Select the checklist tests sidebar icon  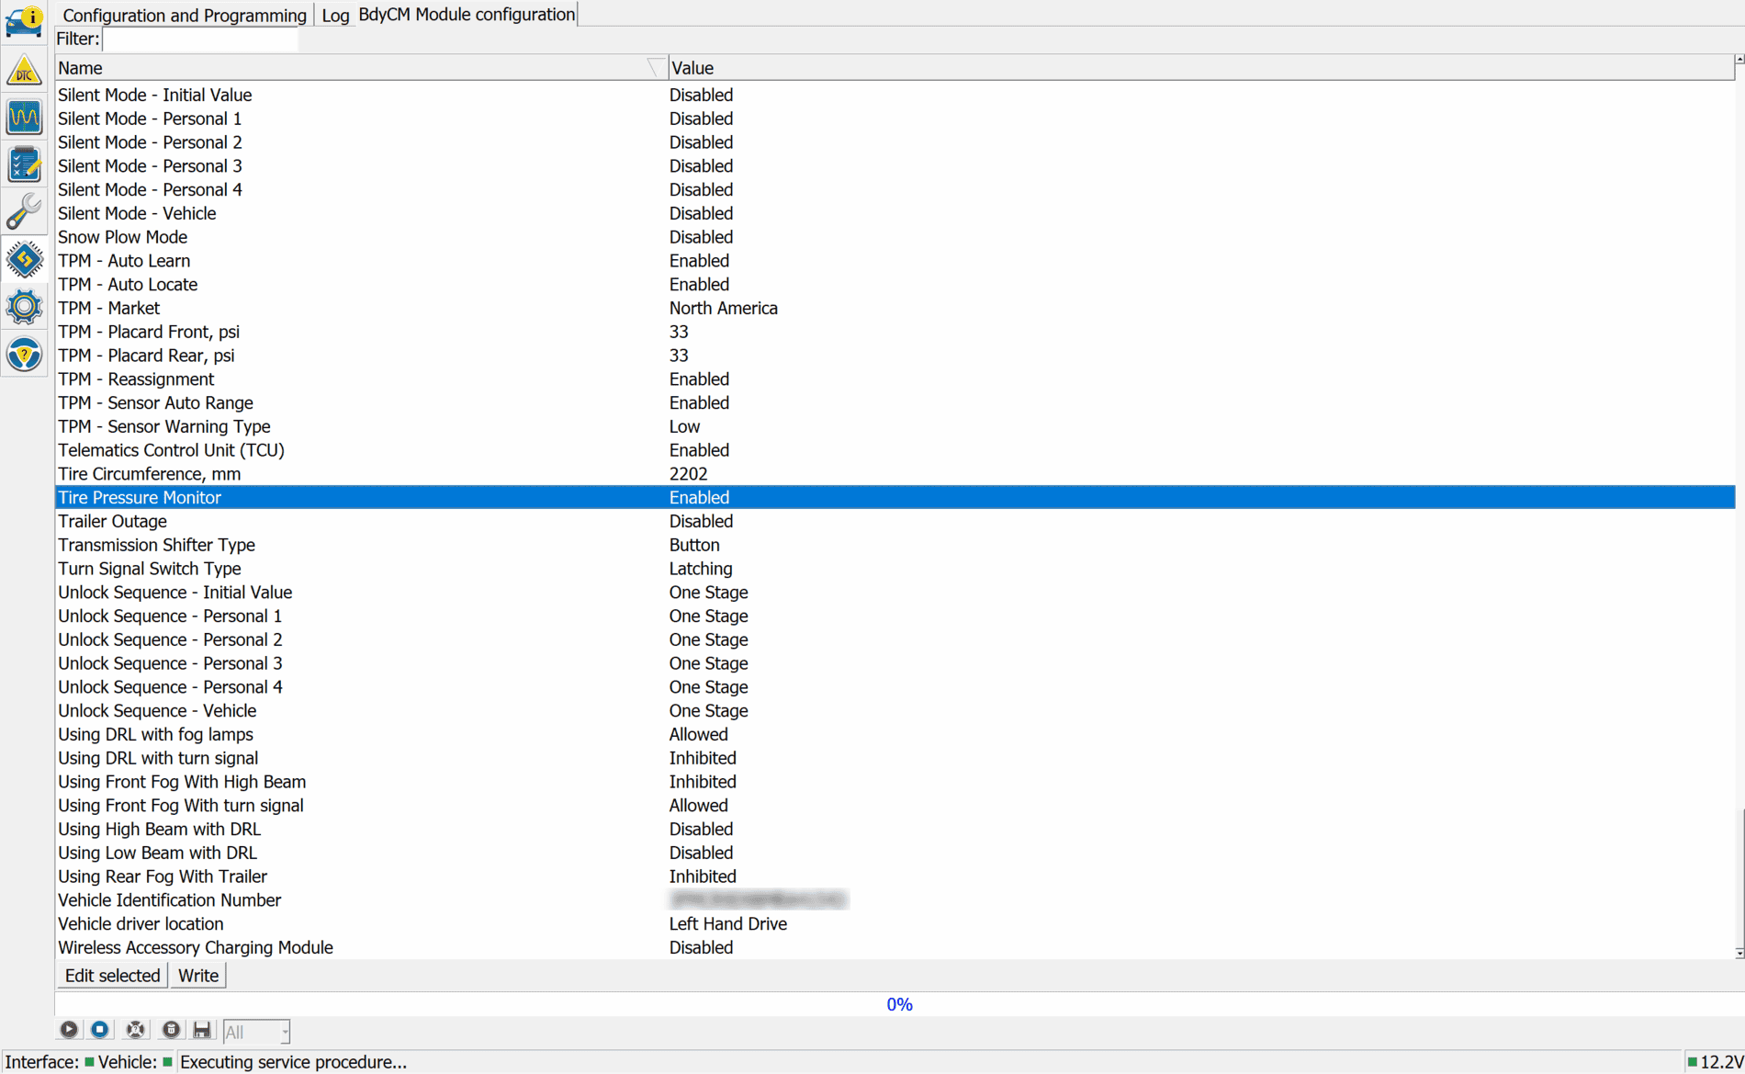point(24,165)
